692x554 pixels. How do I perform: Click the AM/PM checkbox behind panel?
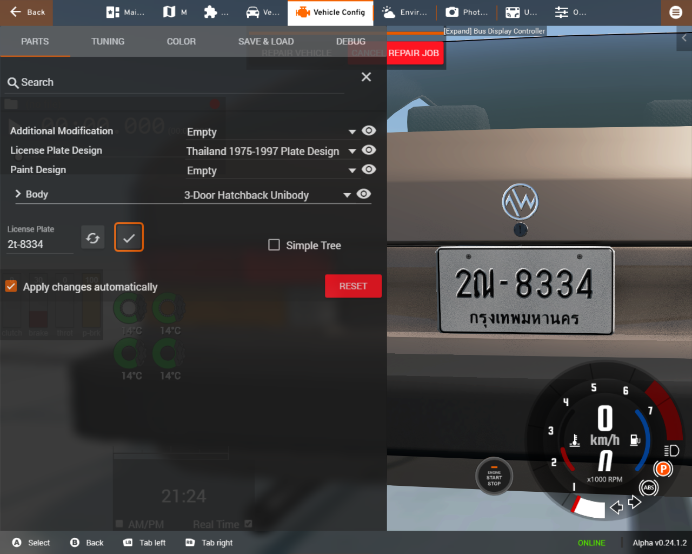119,524
